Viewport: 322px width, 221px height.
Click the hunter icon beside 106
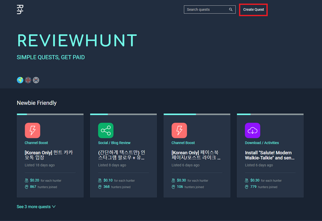point(173,187)
